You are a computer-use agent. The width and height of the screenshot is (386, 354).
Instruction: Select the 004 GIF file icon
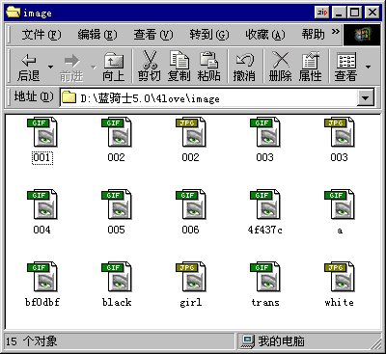pos(42,204)
